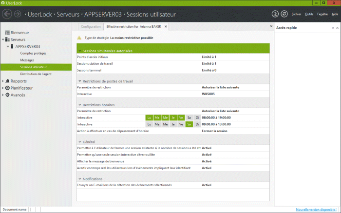Select Messages in the tree
Screen dimensions: 341x213
click(x=27, y=60)
